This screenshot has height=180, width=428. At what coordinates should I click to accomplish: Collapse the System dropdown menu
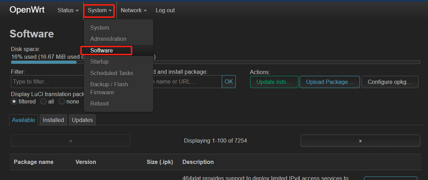(100, 10)
